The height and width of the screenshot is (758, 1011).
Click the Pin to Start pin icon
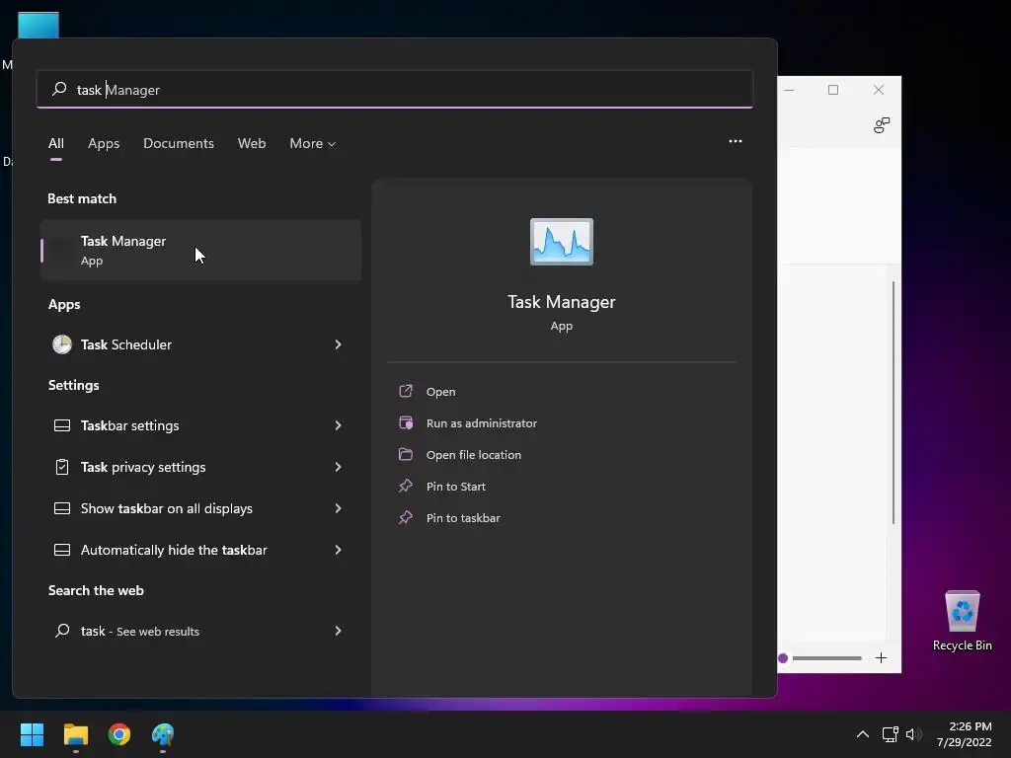click(406, 486)
